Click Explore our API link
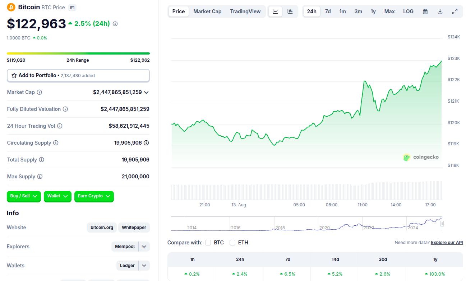Screen dimensions: 466x281 click(447, 243)
